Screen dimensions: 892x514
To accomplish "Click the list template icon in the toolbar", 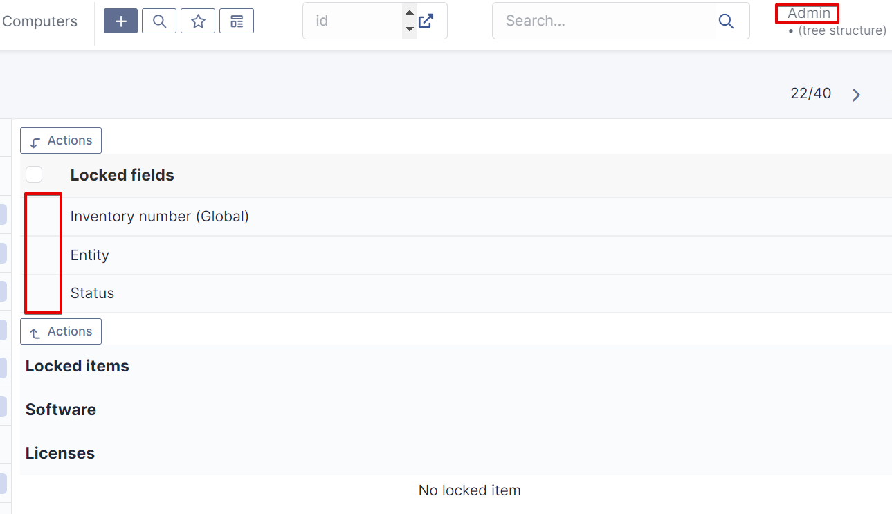I will [236, 21].
